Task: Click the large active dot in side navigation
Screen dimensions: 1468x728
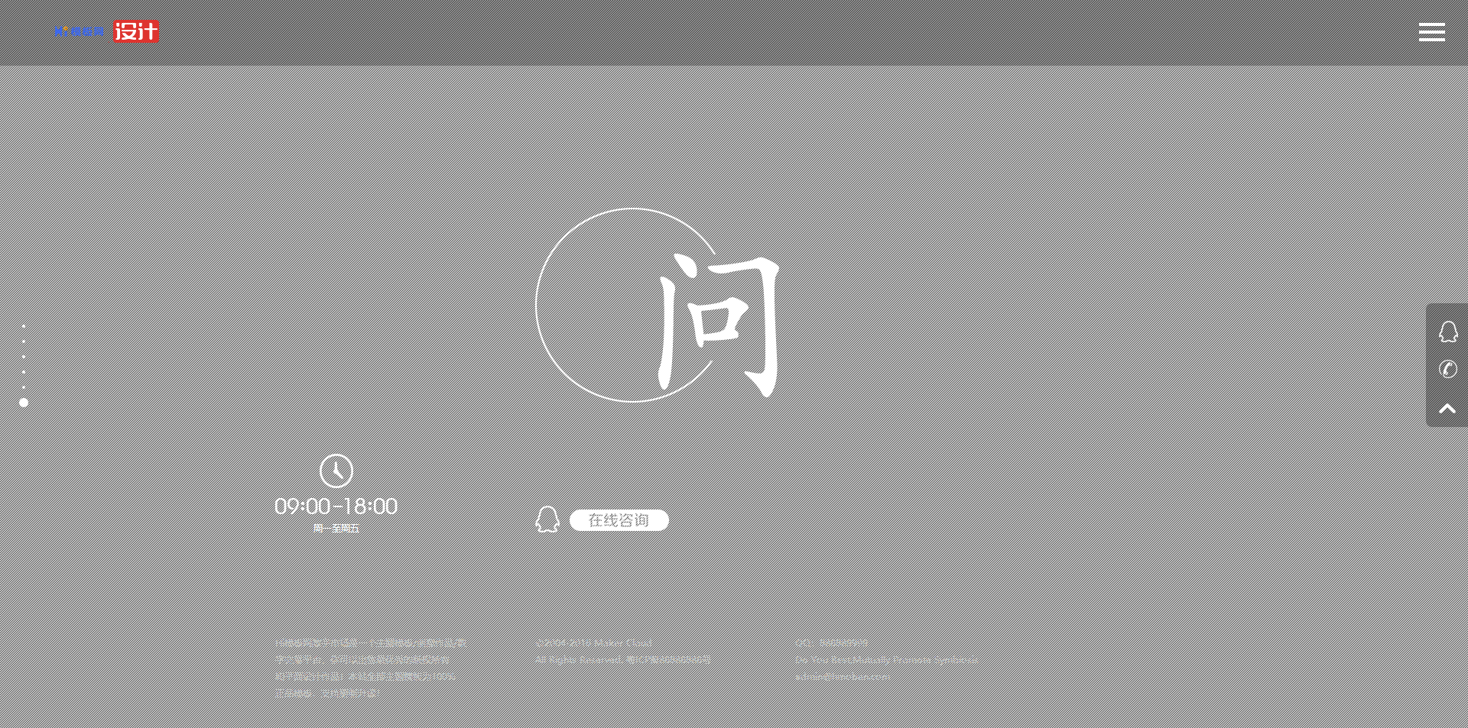Action: click(24, 403)
